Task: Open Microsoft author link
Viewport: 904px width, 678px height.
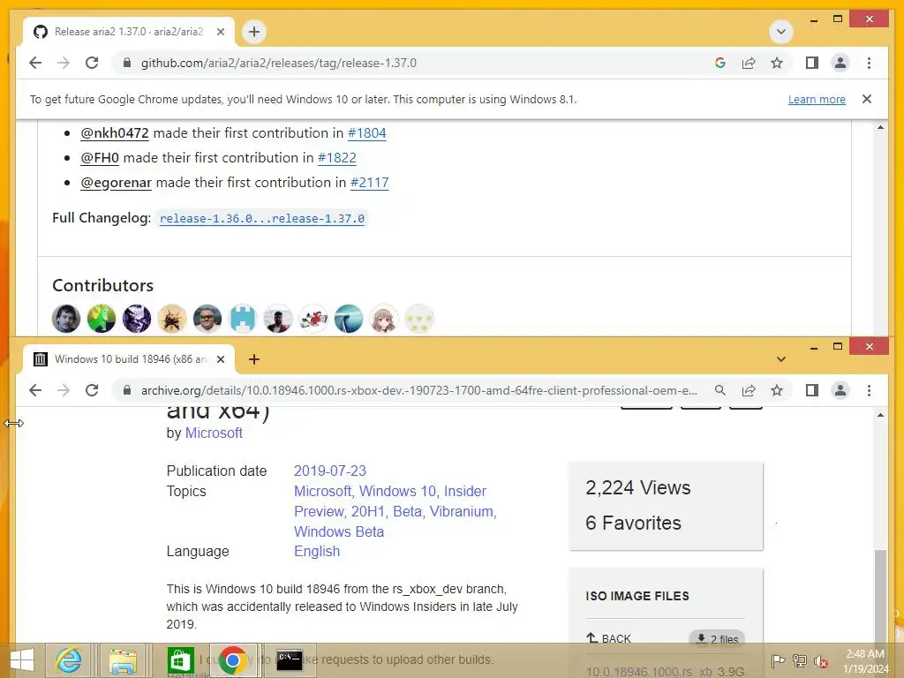Action: pyautogui.click(x=214, y=433)
